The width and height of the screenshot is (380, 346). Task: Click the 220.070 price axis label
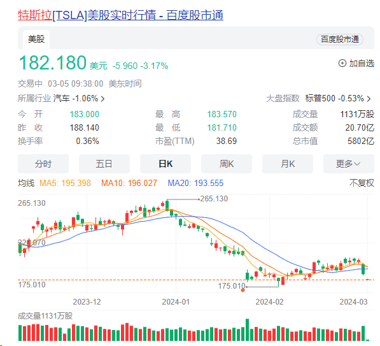(x=32, y=242)
